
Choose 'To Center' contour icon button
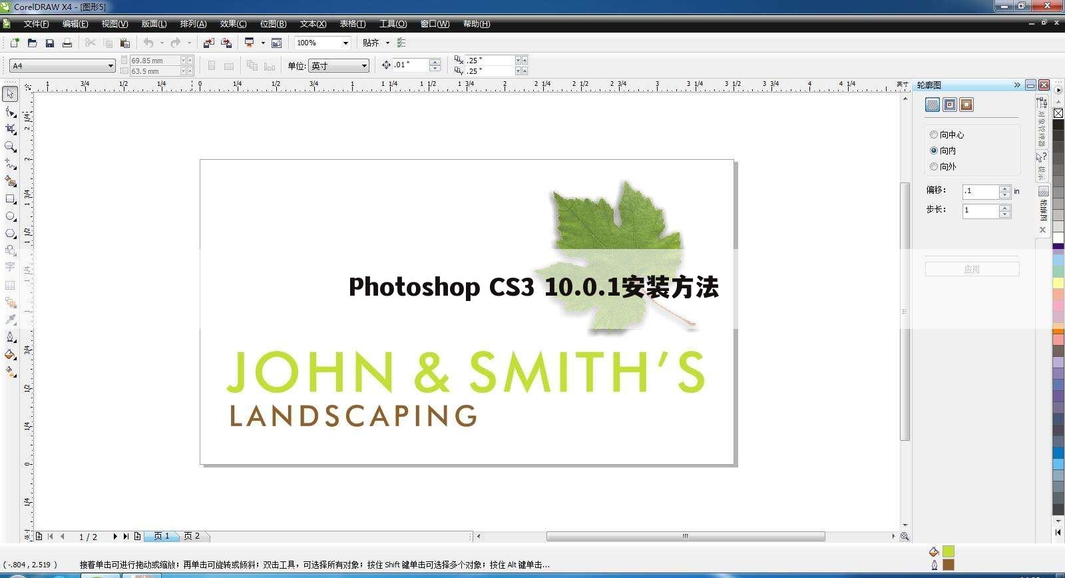coord(933,105)
